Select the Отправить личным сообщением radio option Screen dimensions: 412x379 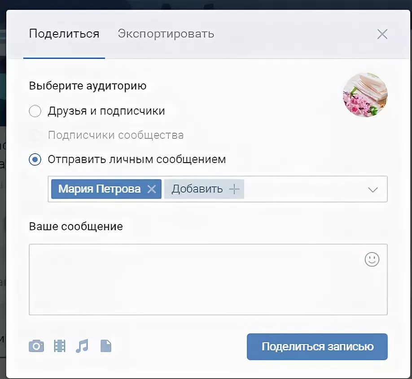tap(35, 159)
